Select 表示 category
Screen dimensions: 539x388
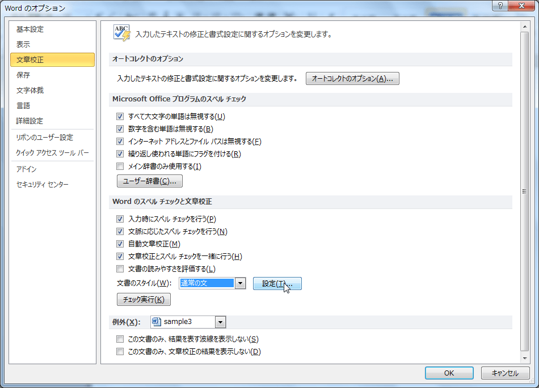click(x=52, y=44)
